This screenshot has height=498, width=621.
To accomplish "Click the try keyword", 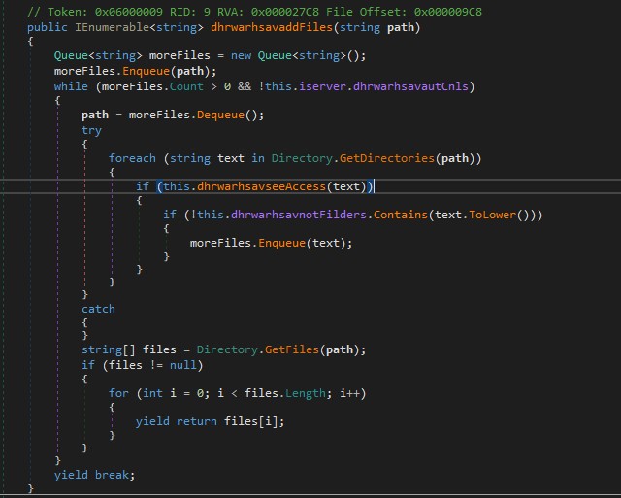I will [91, 129].
